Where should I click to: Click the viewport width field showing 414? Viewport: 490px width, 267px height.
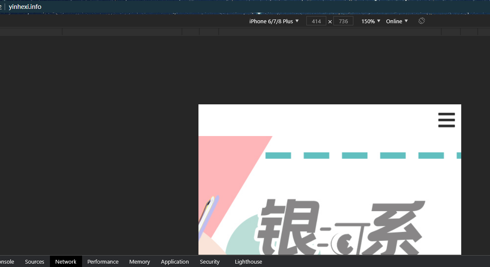point(316,21)
